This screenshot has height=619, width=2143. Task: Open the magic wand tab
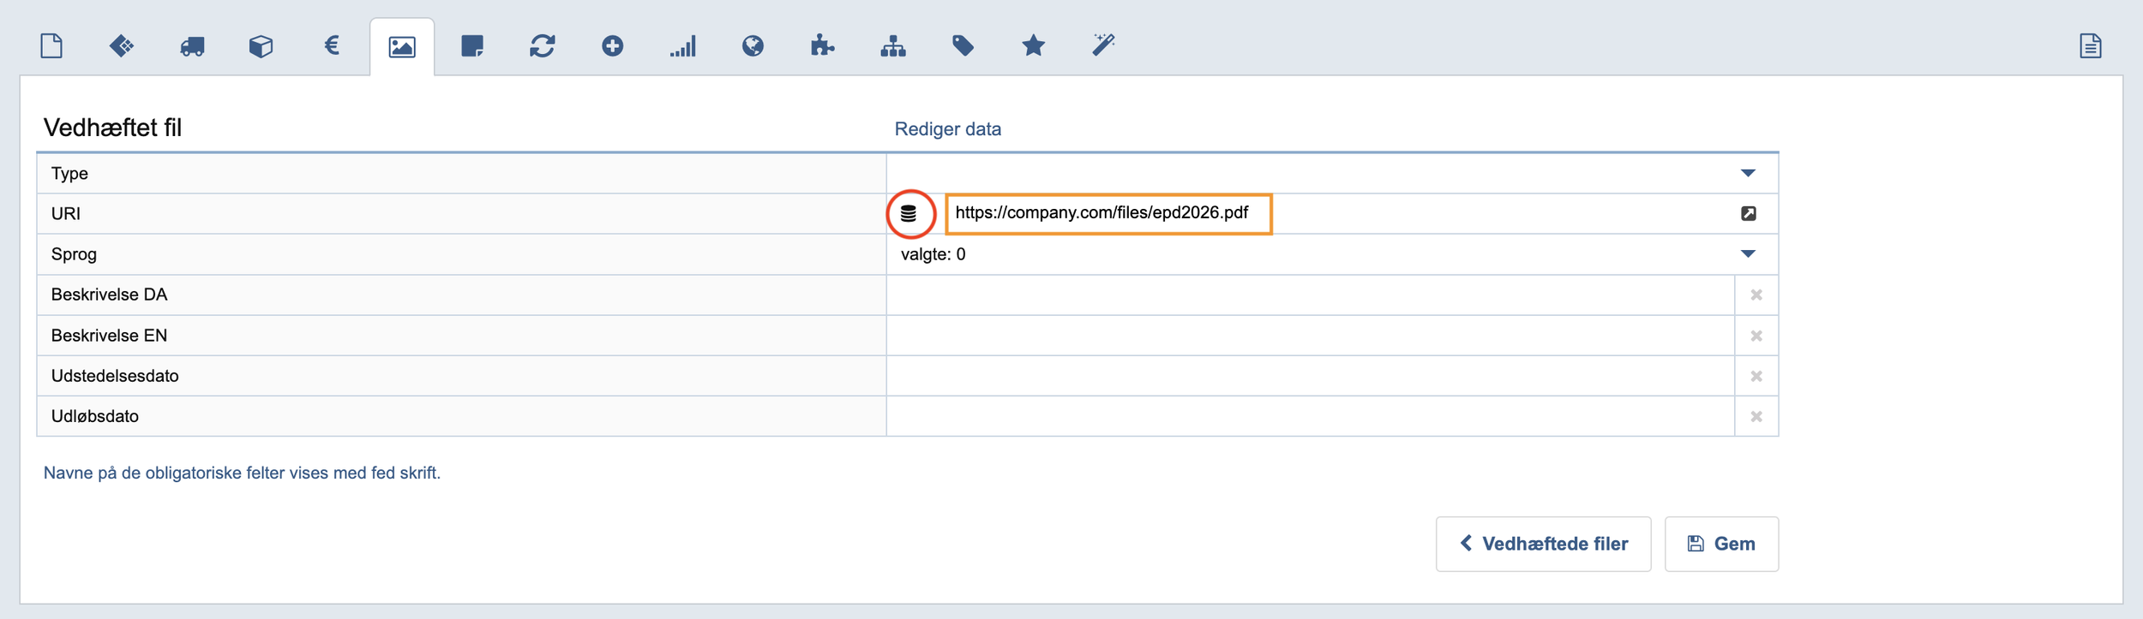[1104, 45]
